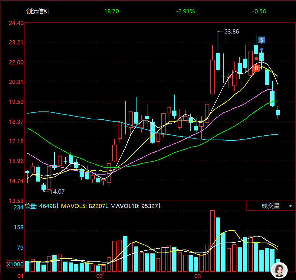Open the 成交量 indicator dropdown
Screen dimensions: 296x280
[271, 206]
